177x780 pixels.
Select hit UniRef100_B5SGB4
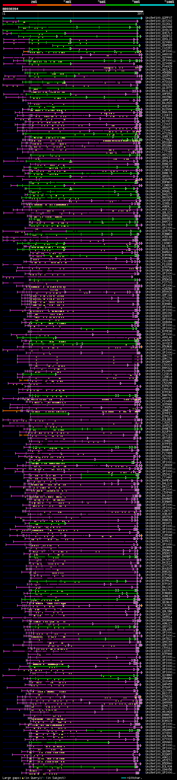point(159,142)
